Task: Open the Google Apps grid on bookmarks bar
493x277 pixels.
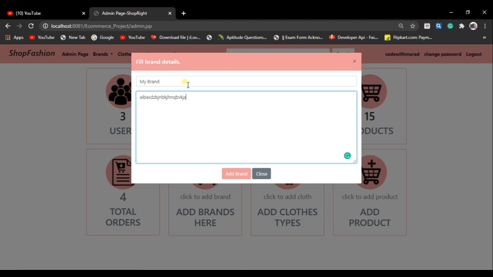Action: coord(7,37)
